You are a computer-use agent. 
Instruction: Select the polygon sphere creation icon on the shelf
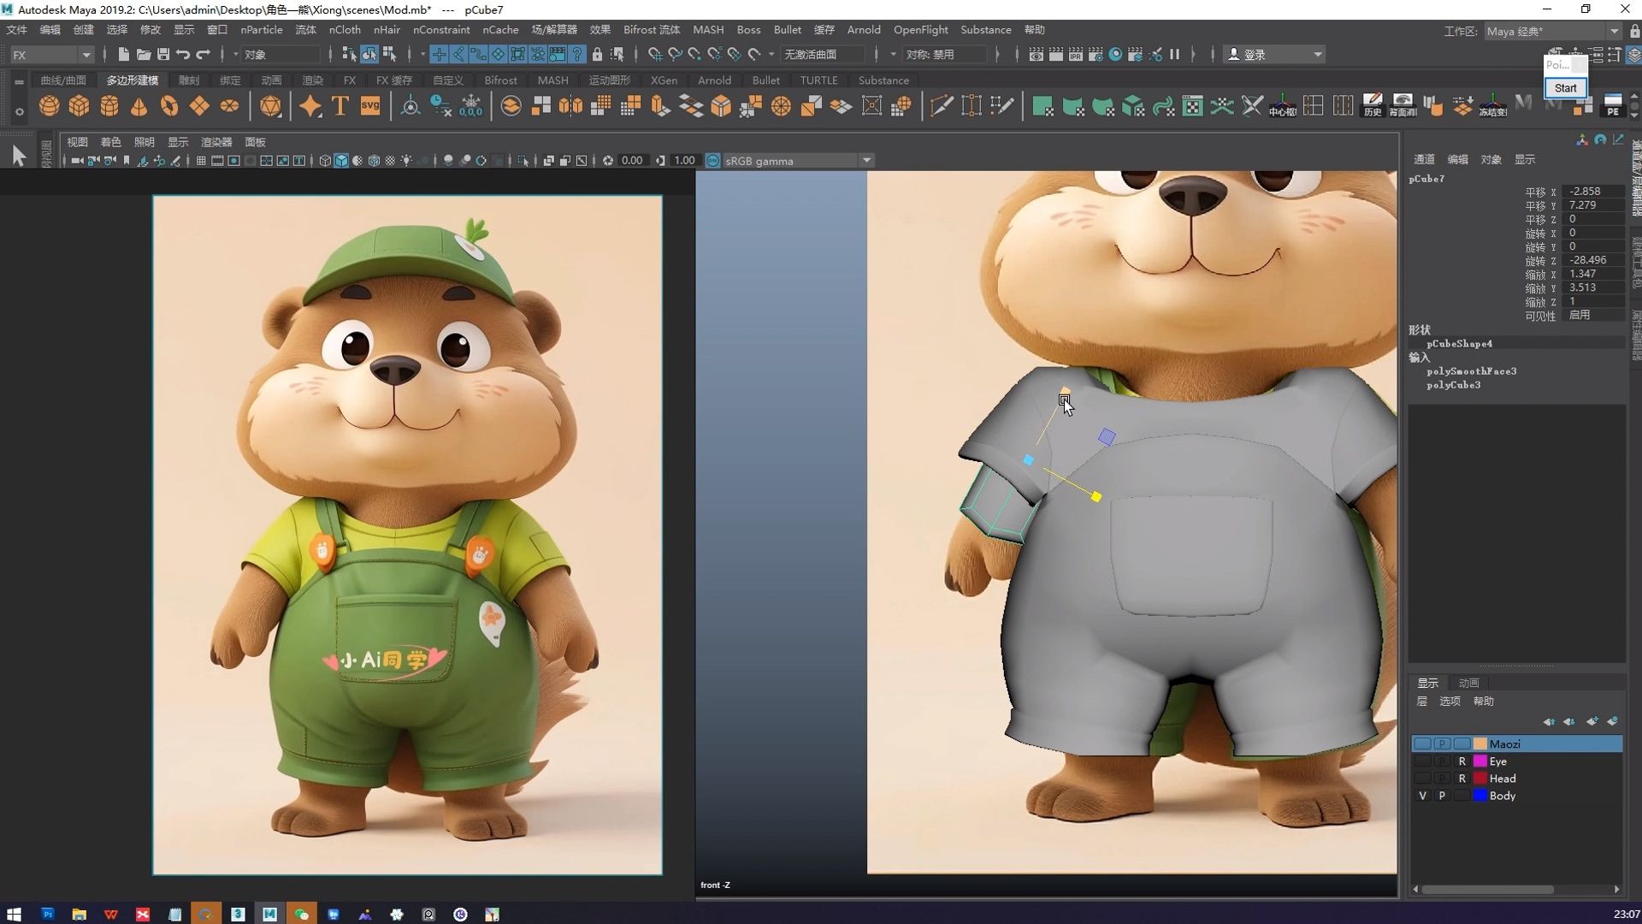pos(49,106)
